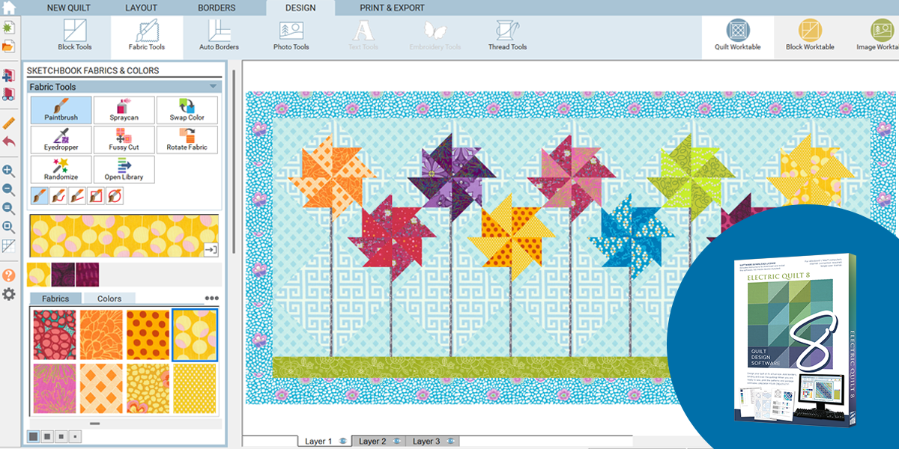Click the Zoom In magnifier icon
The width and height of the screenshot is (899, 449).
point(8,171)
